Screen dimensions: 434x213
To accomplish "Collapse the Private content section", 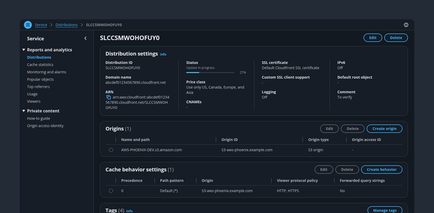I will pyautogui.click(x=23, y=111).
